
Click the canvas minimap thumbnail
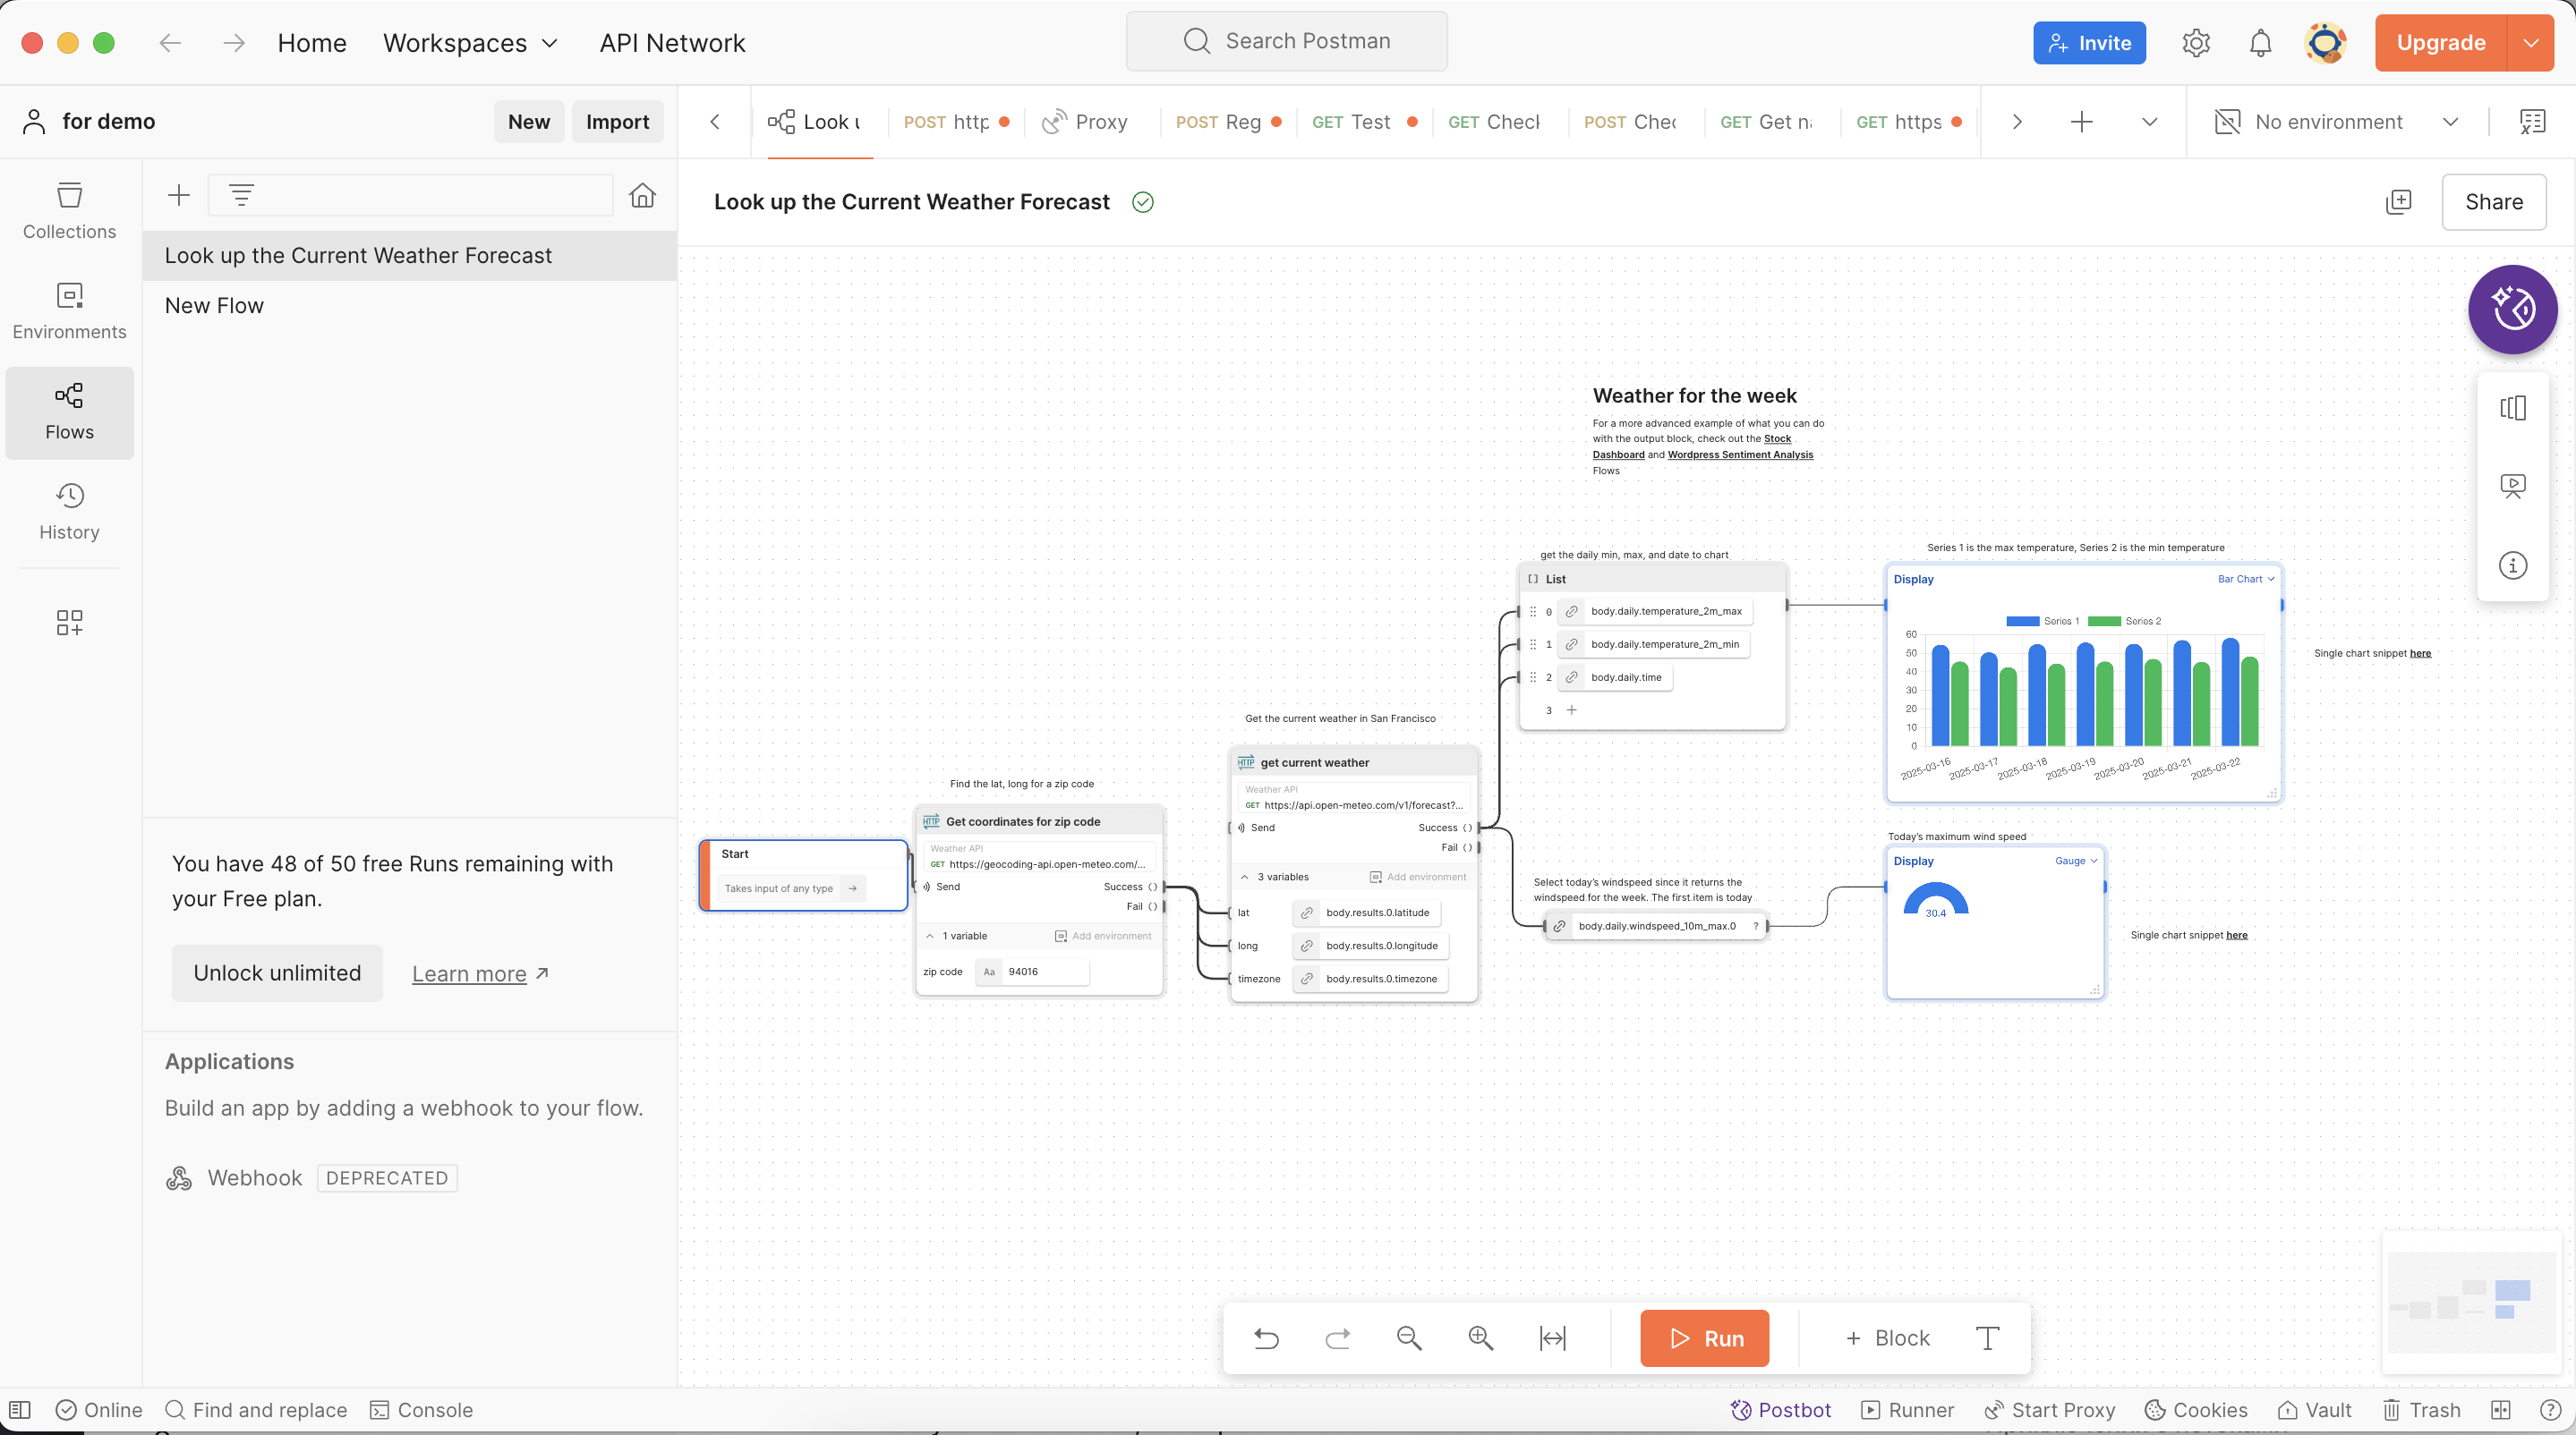click(x=2470, y=1303)
